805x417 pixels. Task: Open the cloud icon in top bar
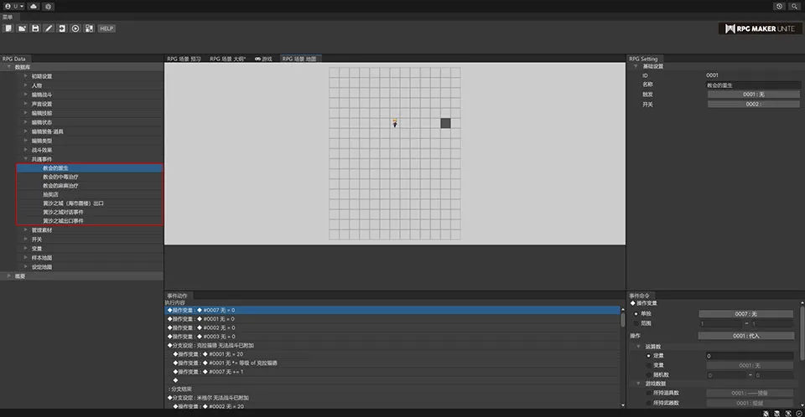tap(33, 6)
